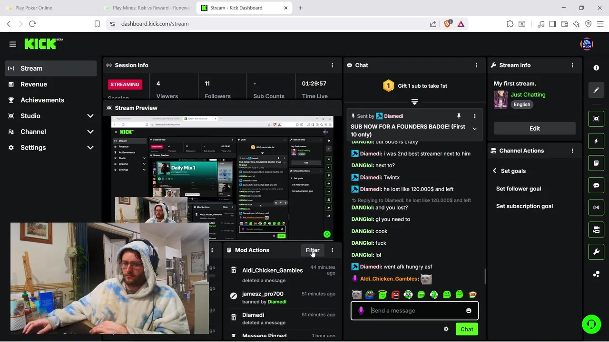Viewport: 609px width, 342px height.
Task: Open chat settings gear icon
Action: click(x=446, y=329)
